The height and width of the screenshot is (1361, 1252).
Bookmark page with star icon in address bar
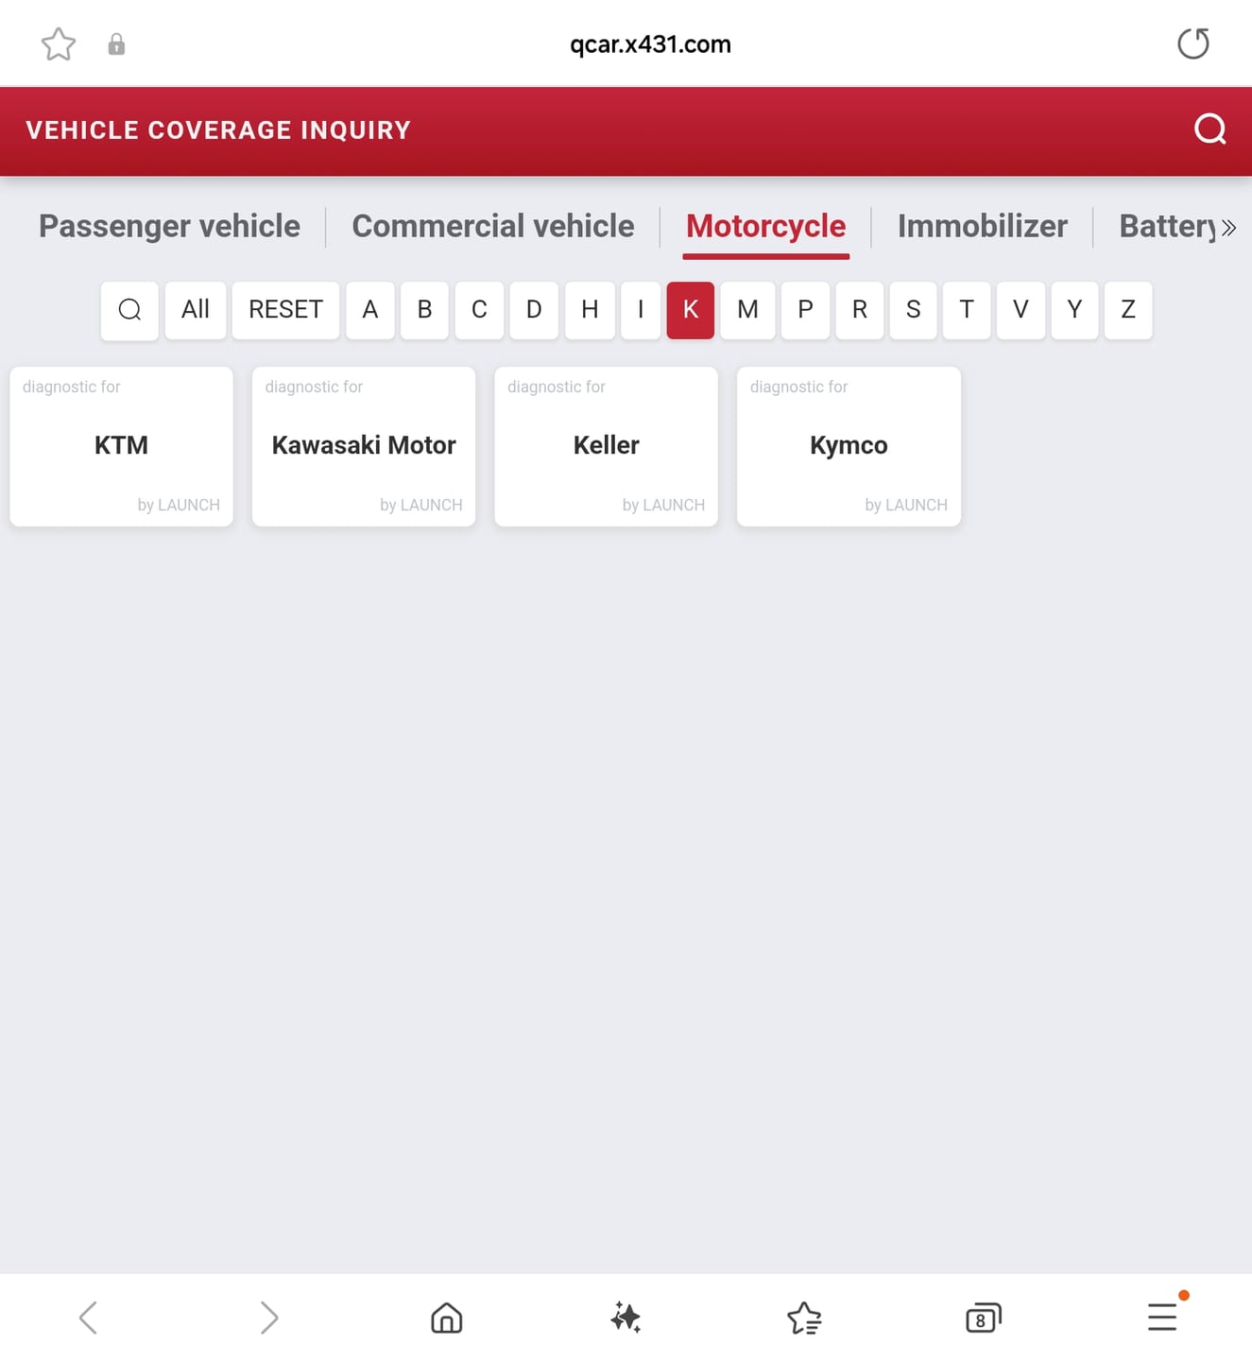(x=59, y=44)
